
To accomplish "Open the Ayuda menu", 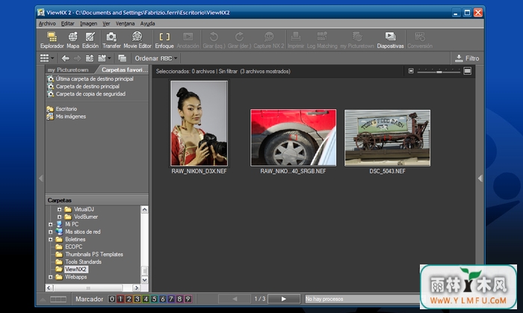I will point(147,24).
